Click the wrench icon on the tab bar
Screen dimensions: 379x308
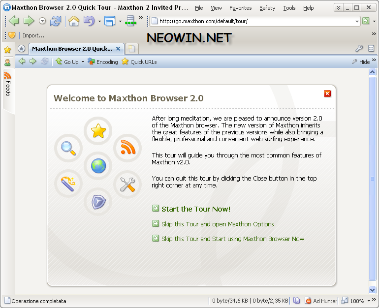359,48
